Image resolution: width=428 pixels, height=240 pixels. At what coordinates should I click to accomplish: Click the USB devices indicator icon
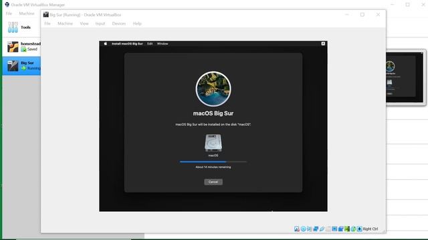(322, 229)
